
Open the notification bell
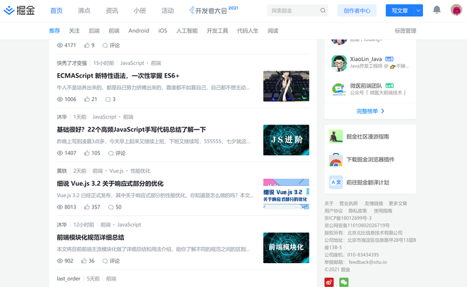[437, 10]
